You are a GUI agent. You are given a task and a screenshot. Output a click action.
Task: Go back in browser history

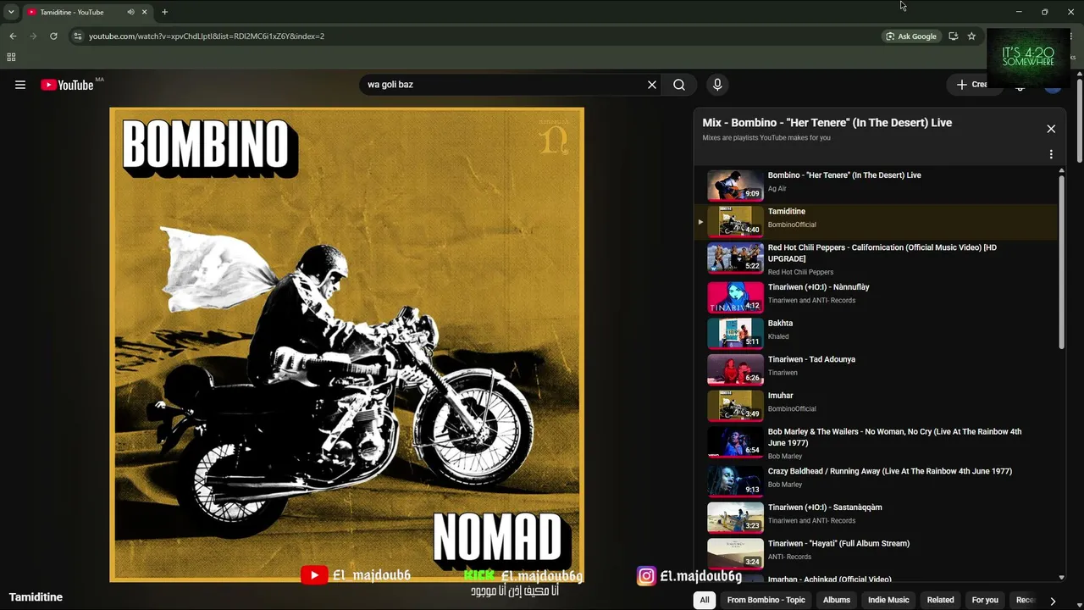pyautogui.click(x=13, y=36)
